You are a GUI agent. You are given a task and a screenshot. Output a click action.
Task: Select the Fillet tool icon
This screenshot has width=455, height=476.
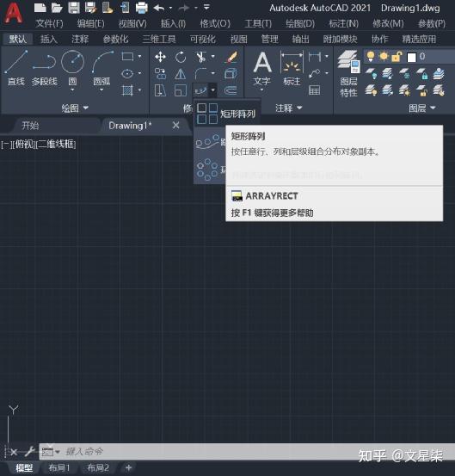(200, 73)
